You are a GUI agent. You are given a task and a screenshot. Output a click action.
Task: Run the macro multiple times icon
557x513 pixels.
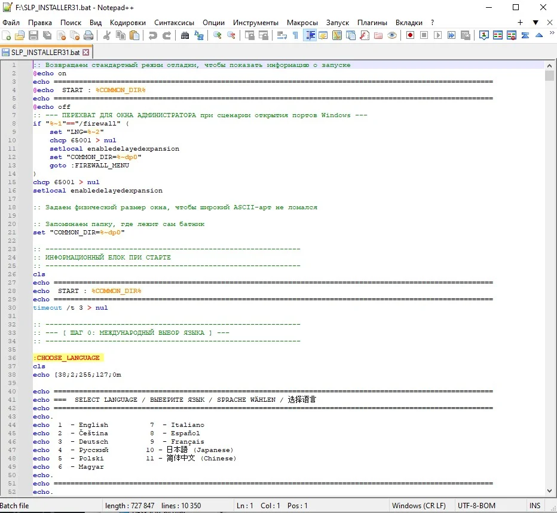click(x=451, y=35)
